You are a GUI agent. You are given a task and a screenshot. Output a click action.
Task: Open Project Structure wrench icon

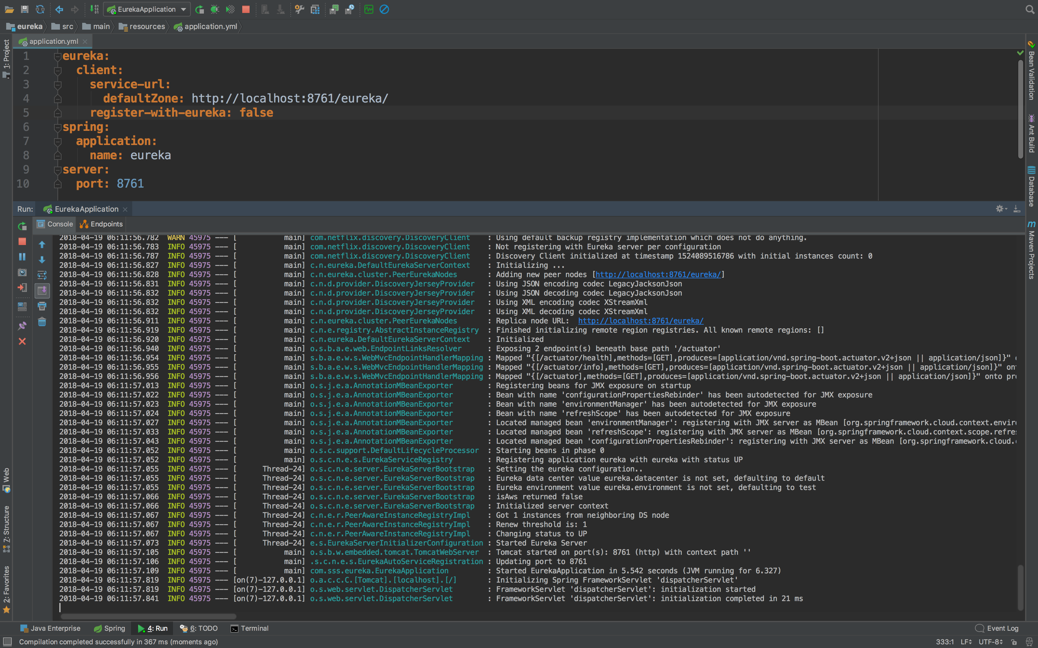coord(299,10)
